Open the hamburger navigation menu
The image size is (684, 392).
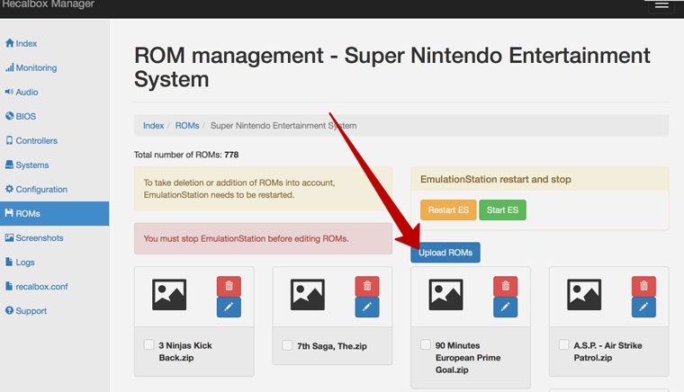[x=661, y=4]
